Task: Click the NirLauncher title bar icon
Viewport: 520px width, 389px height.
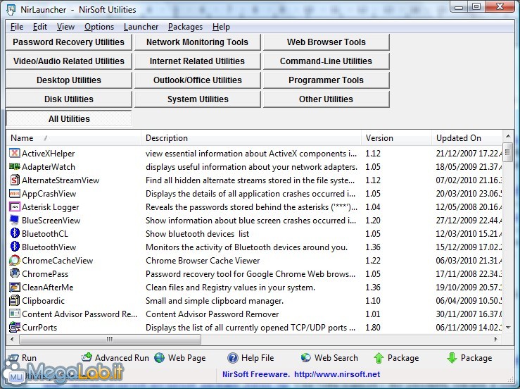Action: pyautogui.click(x=11, y=10)
